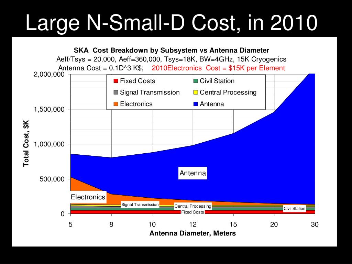
Task: Click the 'Civil Station' data label near right edge
Action: coord(294,209)
